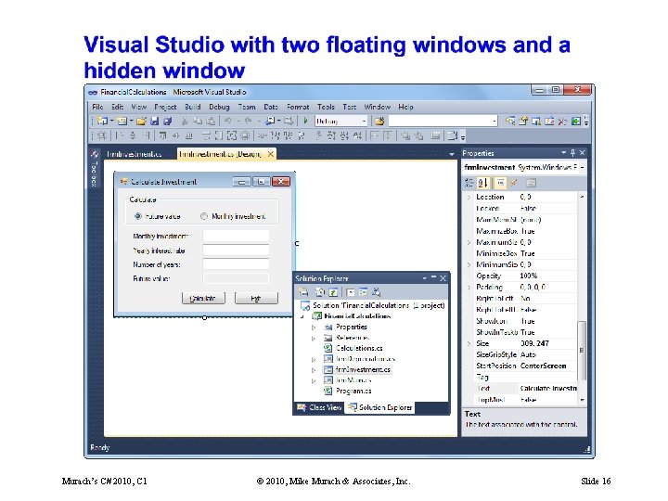Click the Save icon in toolbar
Screen dimensions: 668x501
click(x=155, y=121)
